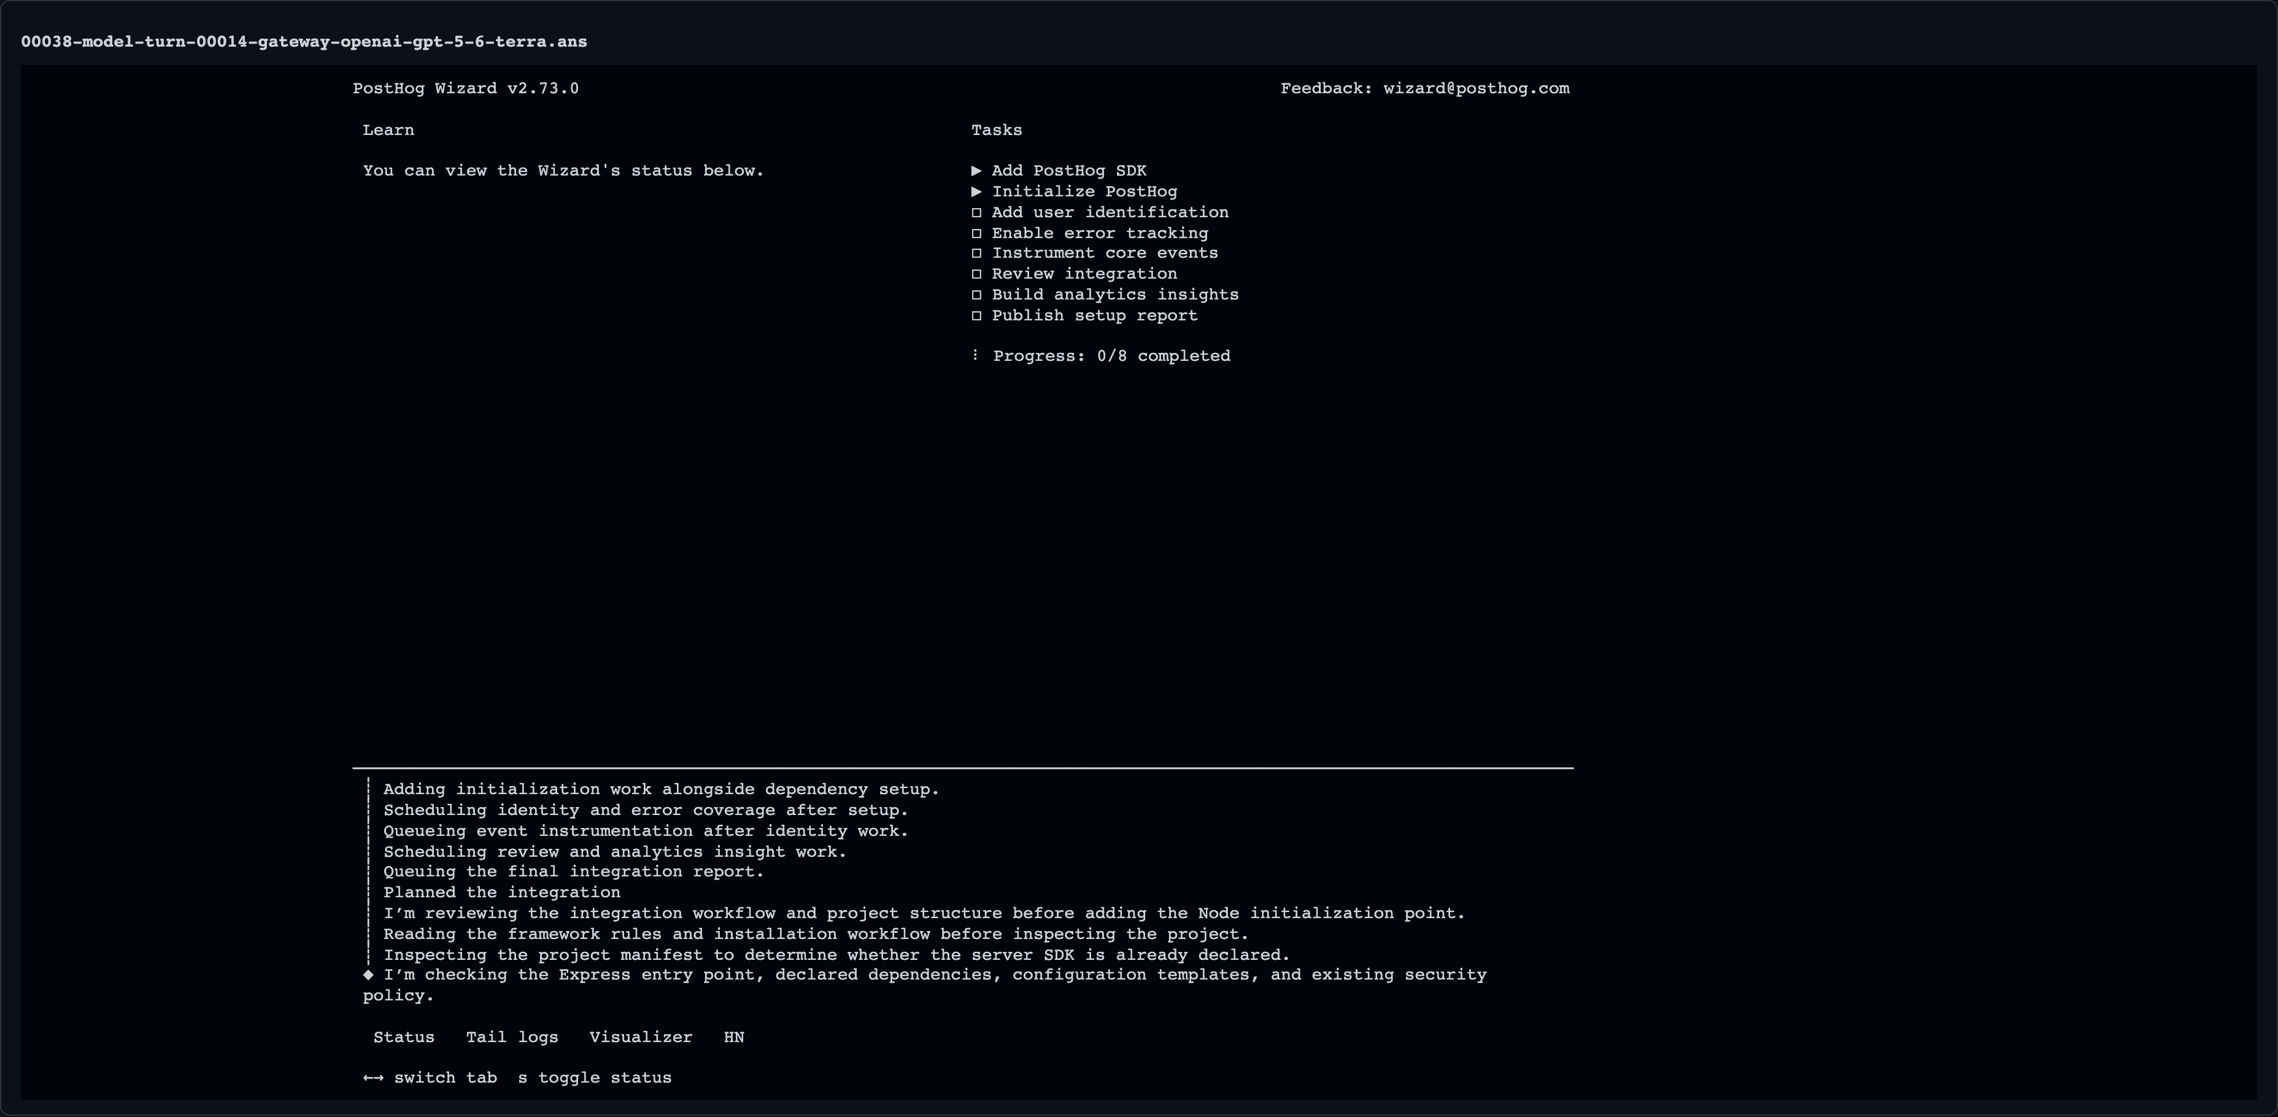Check the Review integration box
The height and width of the screenshot is (1117, 2278).
click(976, 274)
